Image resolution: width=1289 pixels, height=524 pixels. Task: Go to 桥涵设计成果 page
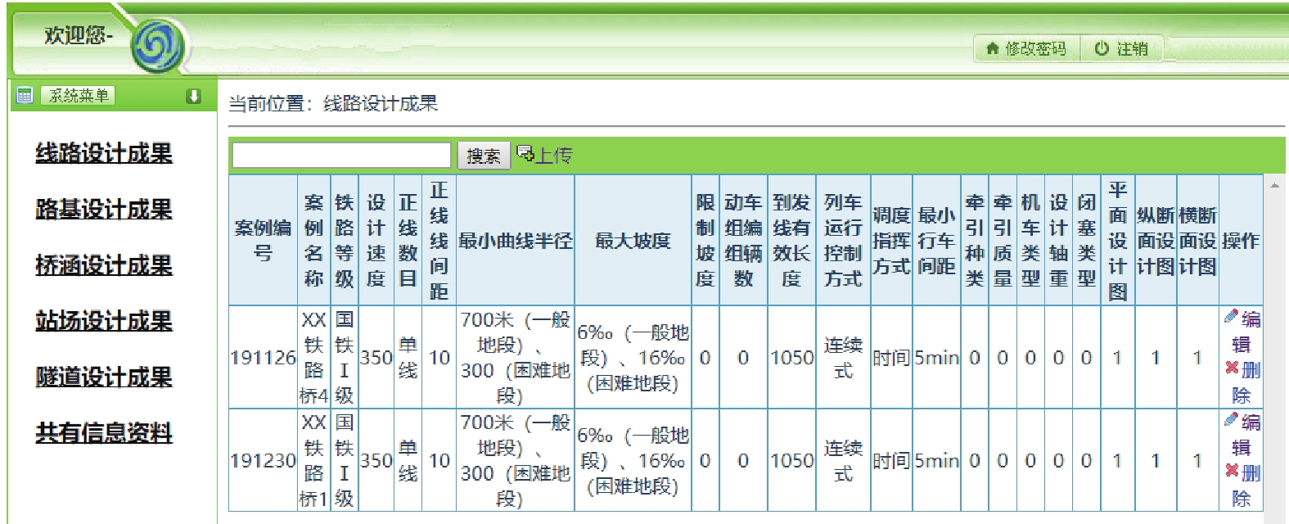[104, 265]
